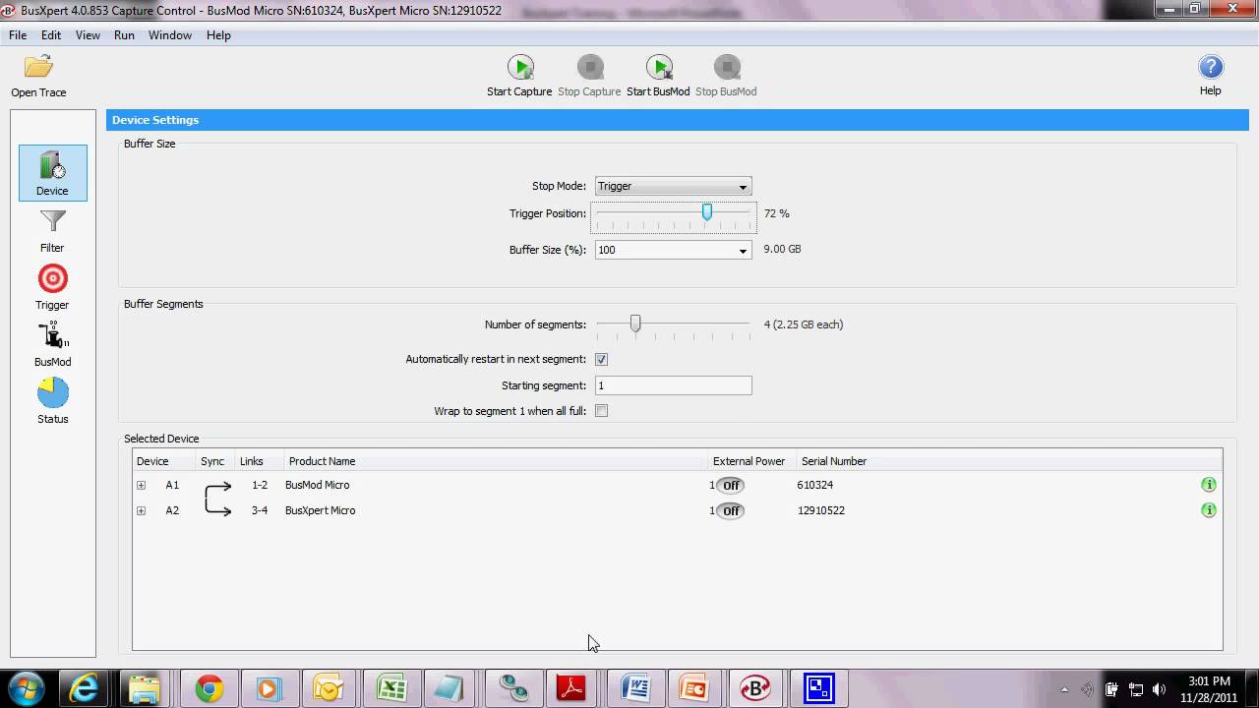Image resolution: width=1259 pixels, height=708 pixels.
Task: Click the 72 % trigger position value
Action: click(776, 213)
